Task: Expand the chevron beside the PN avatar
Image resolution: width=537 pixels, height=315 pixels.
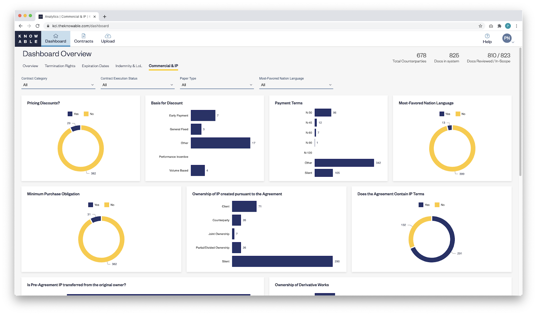Action: [513, 42]
